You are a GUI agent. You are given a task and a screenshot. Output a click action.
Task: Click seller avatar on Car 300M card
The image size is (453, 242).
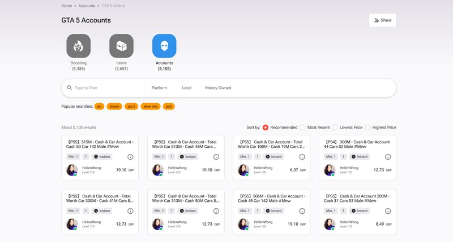coord(72,224)
